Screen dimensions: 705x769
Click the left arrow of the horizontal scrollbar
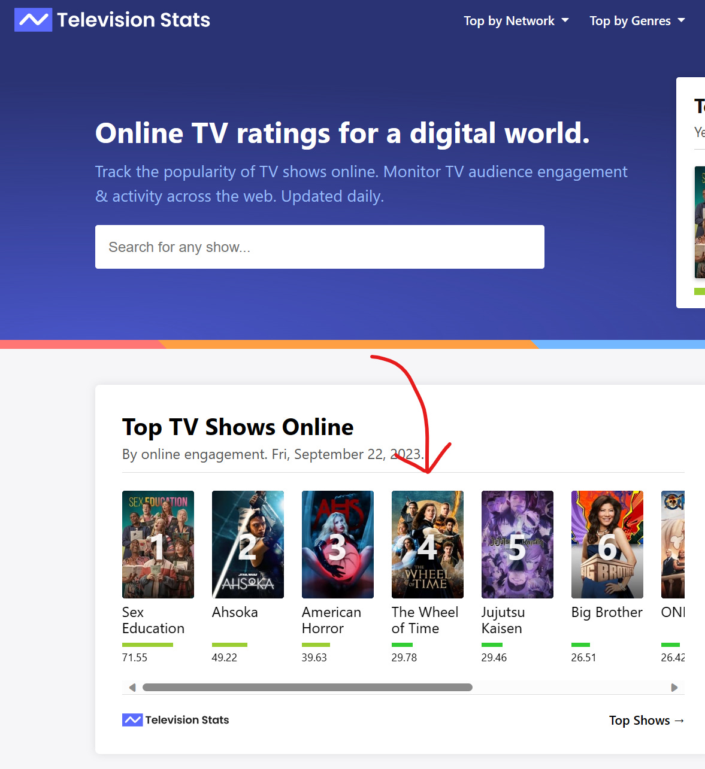[132, 688]
